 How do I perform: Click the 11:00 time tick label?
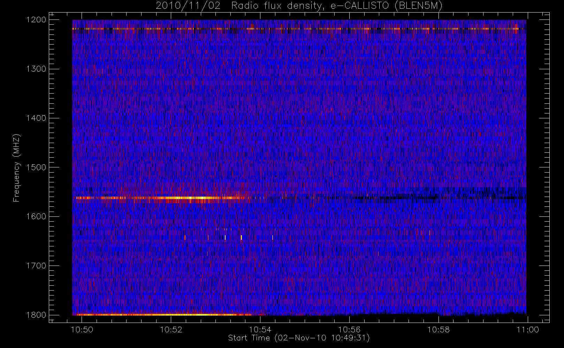(x=528, y=330)
